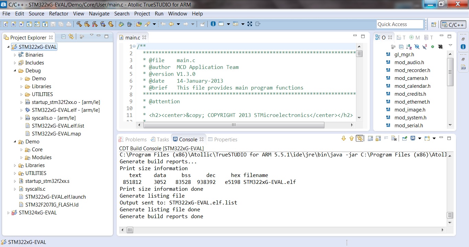Viewport: 469px width, 247px height.
Task: Select STM322xG-EVAL.elf.list file
Action: point(58,126)
